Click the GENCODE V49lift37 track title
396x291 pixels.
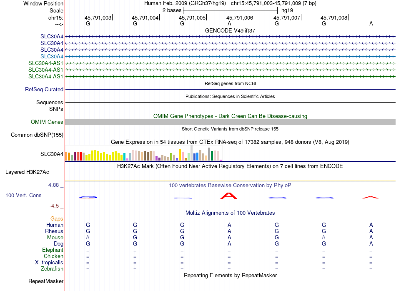coord(230,30)
